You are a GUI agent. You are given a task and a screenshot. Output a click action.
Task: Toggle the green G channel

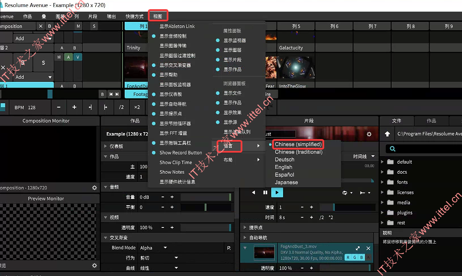[355, 258]
